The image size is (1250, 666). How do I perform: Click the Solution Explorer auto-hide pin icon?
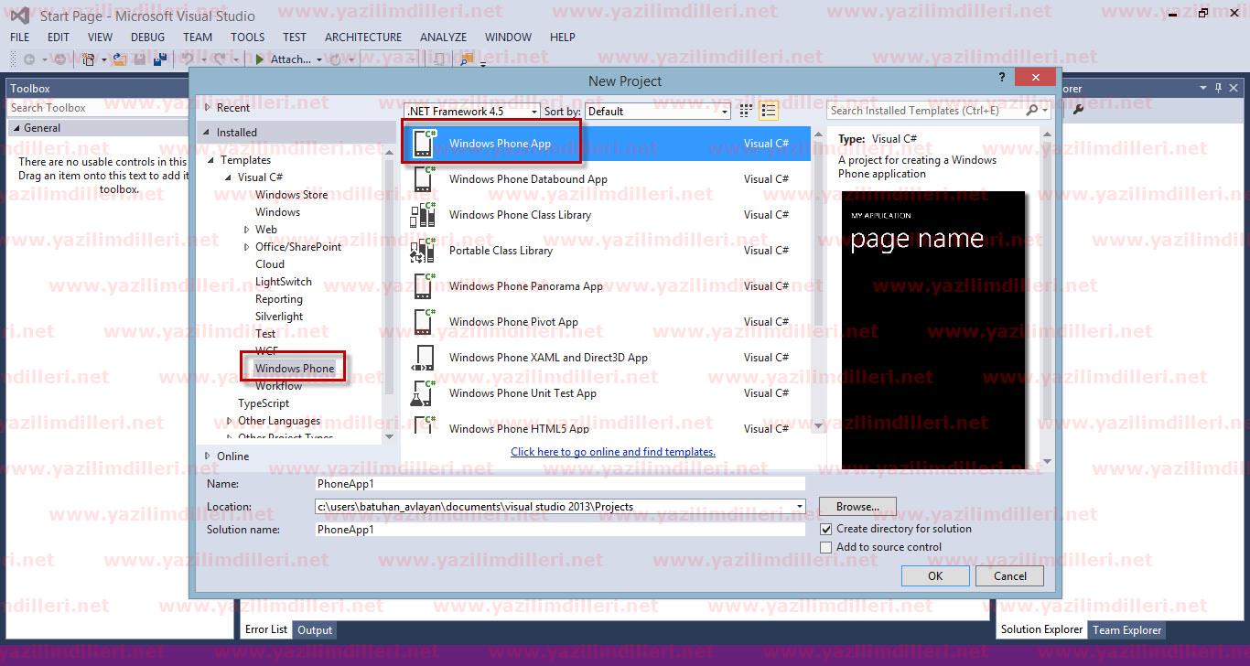pos(1218,88)
